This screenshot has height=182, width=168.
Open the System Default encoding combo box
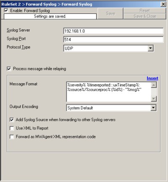[111, 108]
